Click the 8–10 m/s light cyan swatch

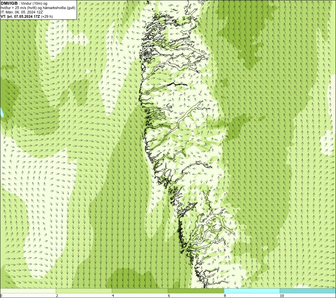point(252,291)
